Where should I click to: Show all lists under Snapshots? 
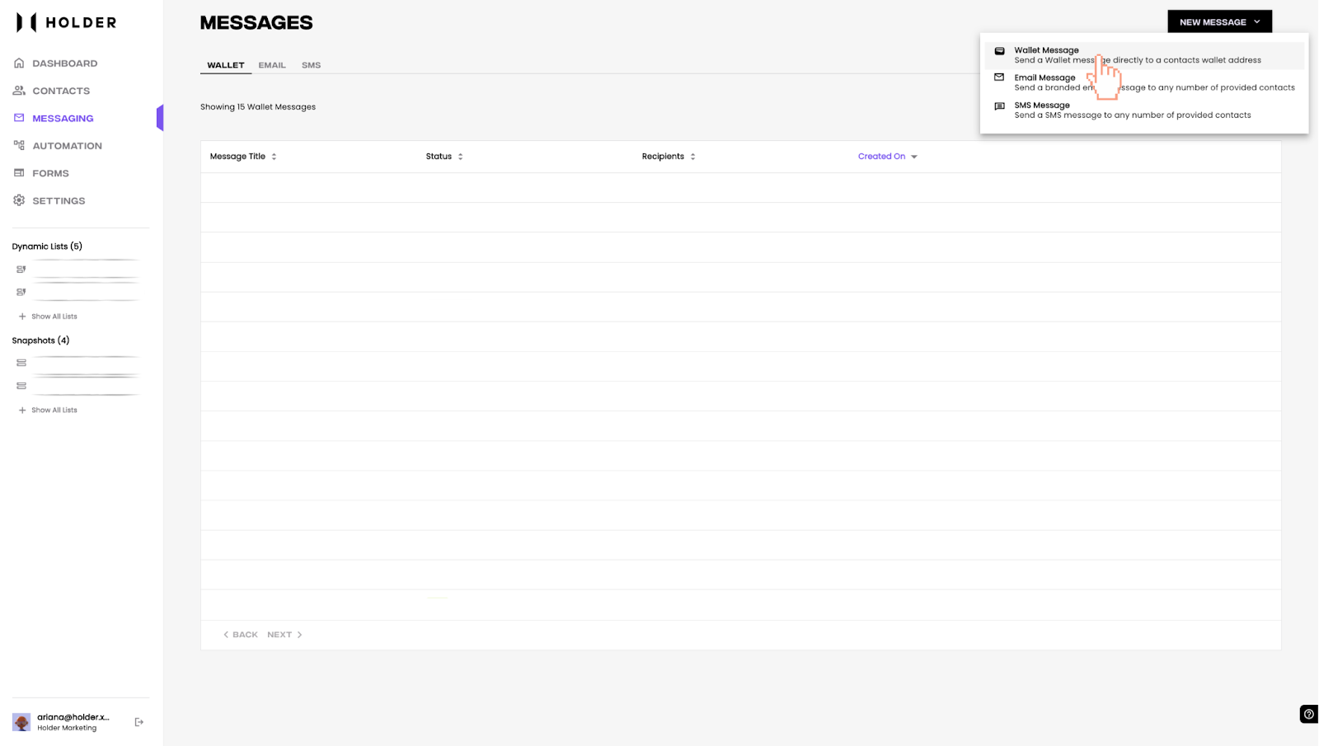pos(48,411)
